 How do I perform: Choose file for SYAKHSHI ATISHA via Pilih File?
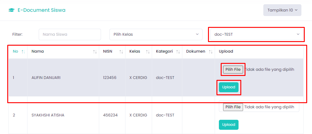click(233, 107)
